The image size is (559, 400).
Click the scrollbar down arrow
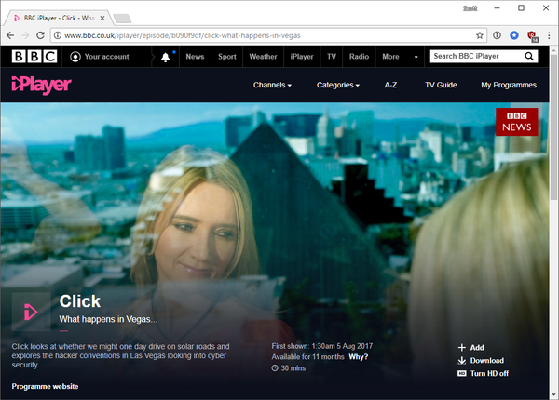click(x=553, y=395)
